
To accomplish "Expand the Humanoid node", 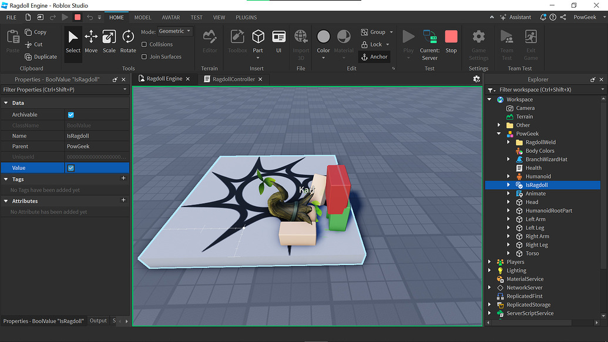I will tap(508, 176).
